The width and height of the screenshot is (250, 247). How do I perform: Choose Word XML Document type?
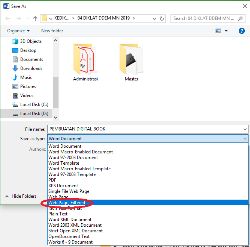(148, 219)
